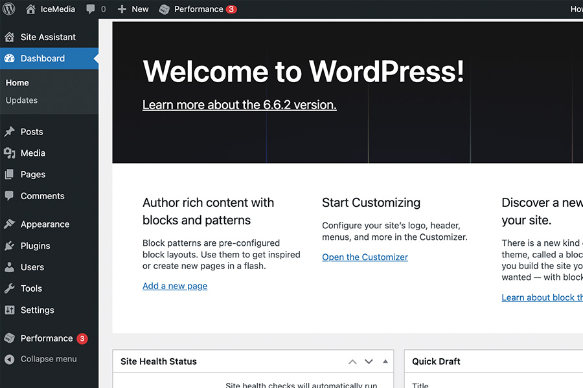Click Performance label in admin bar
This screenshot has width=583, height=388.
199,9
